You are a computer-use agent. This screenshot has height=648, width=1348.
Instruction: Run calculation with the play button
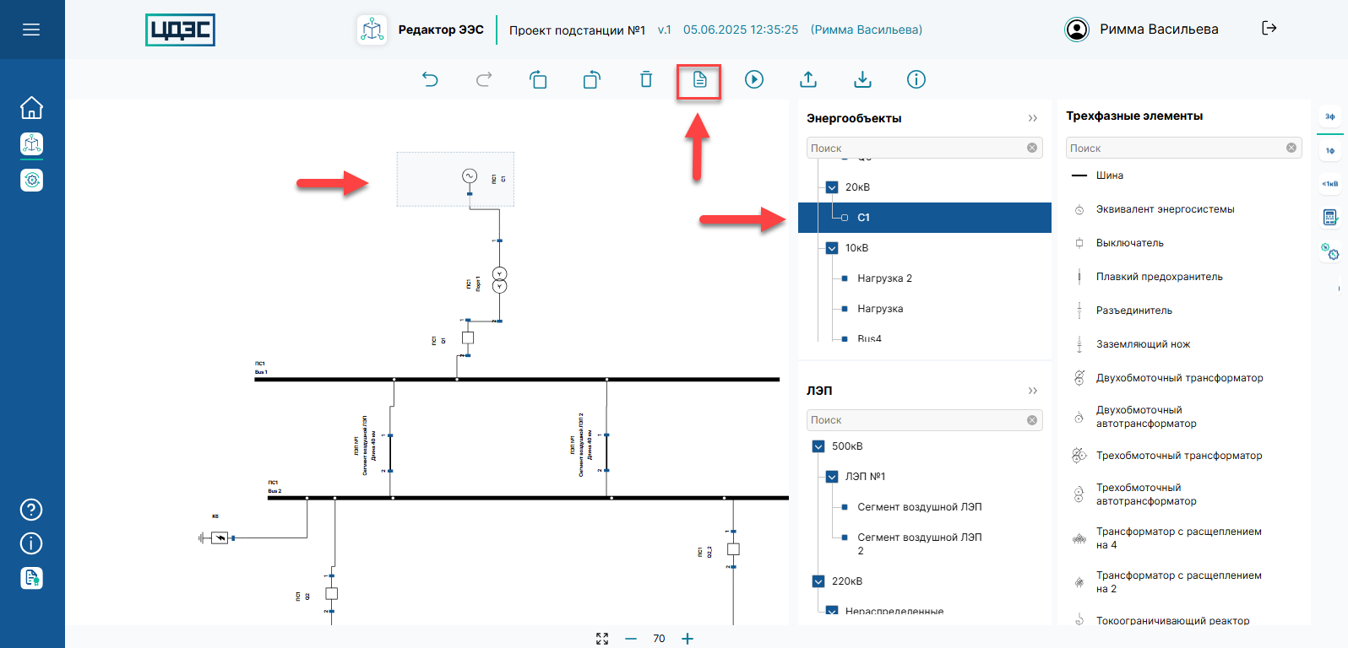click(754, 79)
